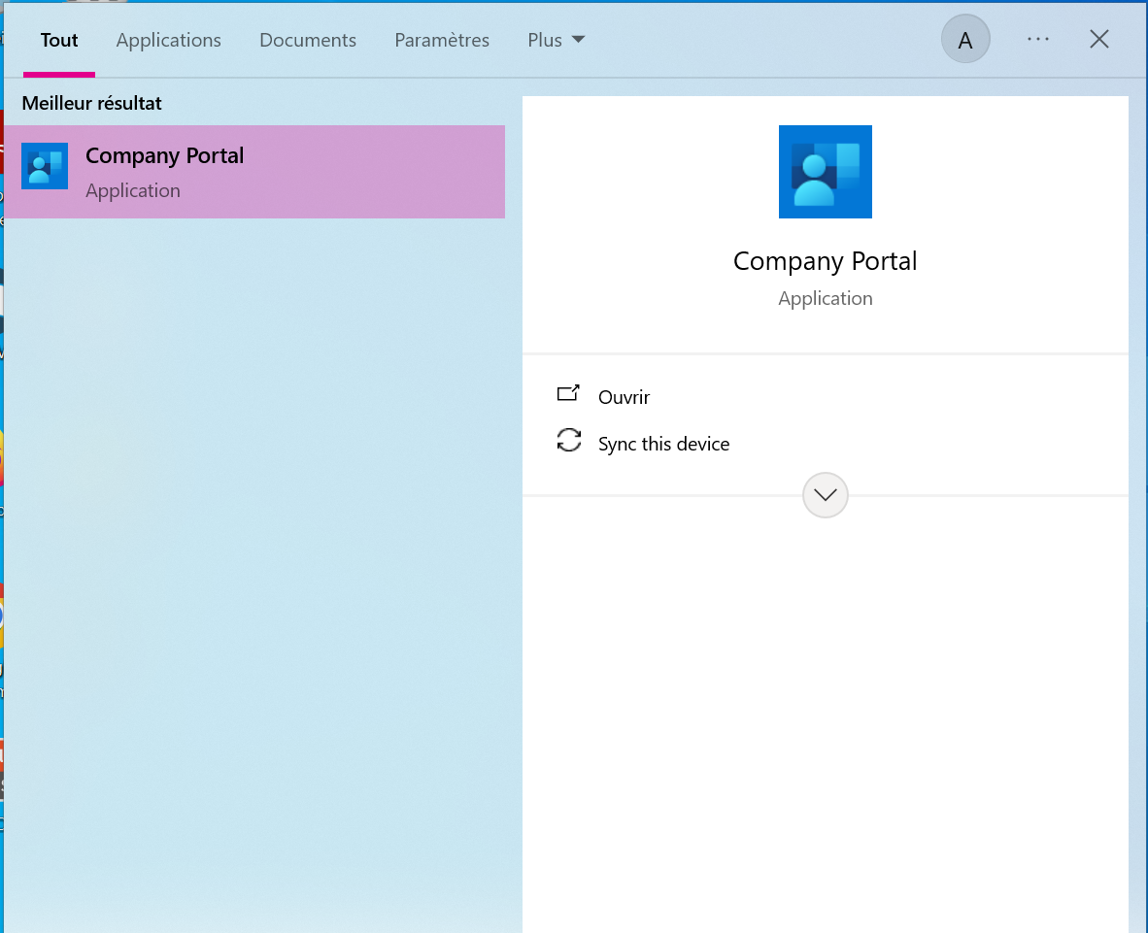Click the triangle arrow next to Plus
This screenshot has height=933, width=1148.
click(579, 40)
